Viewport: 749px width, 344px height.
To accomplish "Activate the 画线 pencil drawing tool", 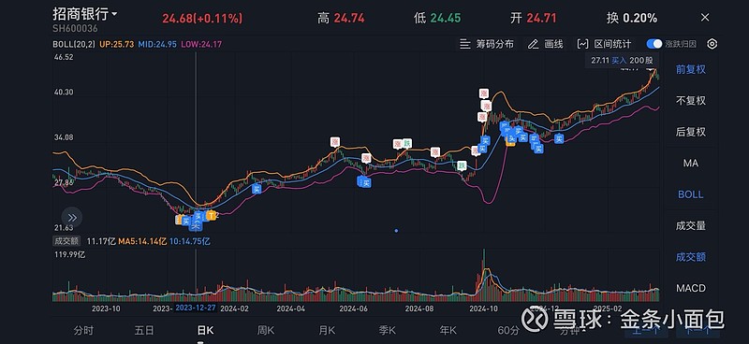I will click(546, 44).
